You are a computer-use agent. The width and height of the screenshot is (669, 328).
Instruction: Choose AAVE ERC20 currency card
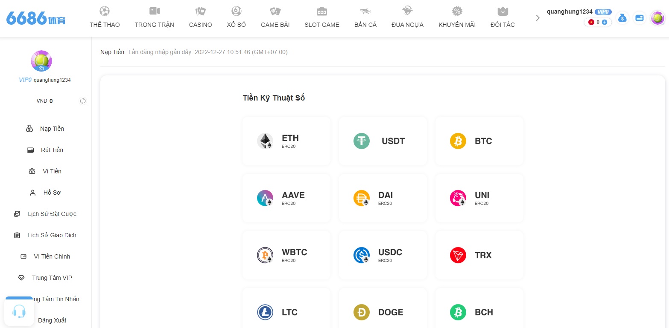coord(286,198)
